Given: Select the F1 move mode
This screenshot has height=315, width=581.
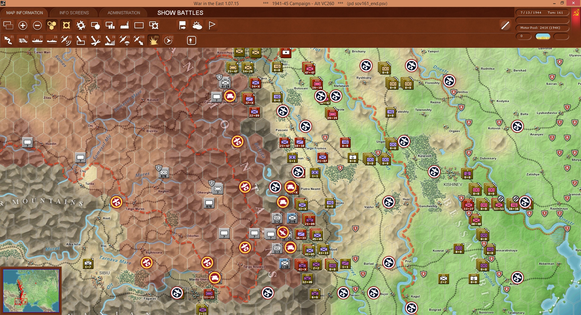Looking at the screenshot, I should click(x=8, y=40).
